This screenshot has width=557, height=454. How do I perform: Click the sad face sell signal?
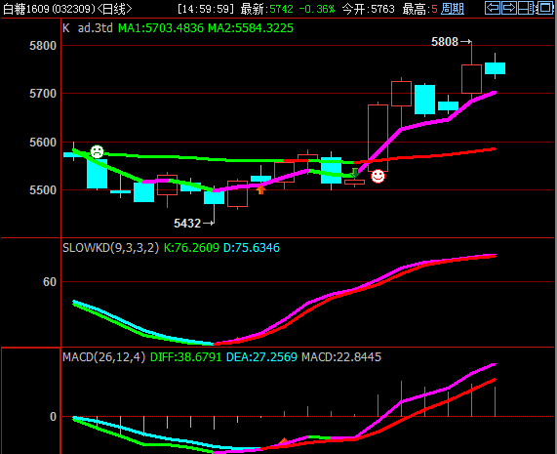pos(97,151)
